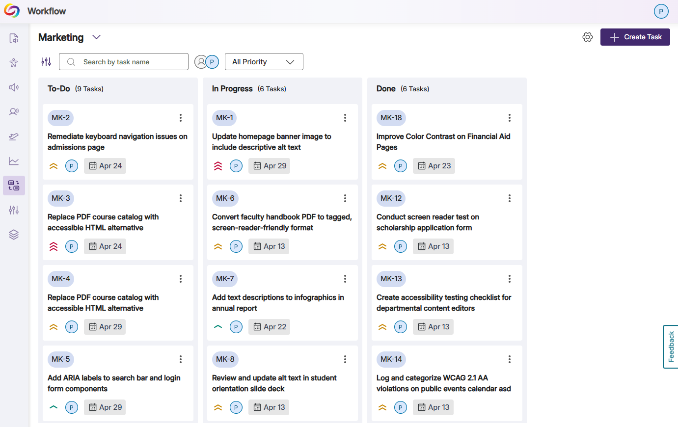This screenshot has height=427, width=678.
Task: Open the MK-6 card options menu
Action: pos(345,198)
